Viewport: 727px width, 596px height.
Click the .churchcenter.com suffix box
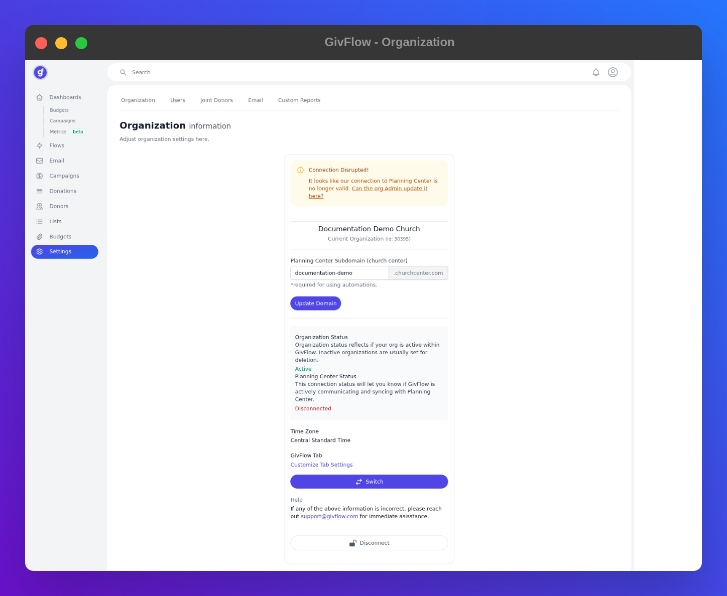[x=418, y=273]
